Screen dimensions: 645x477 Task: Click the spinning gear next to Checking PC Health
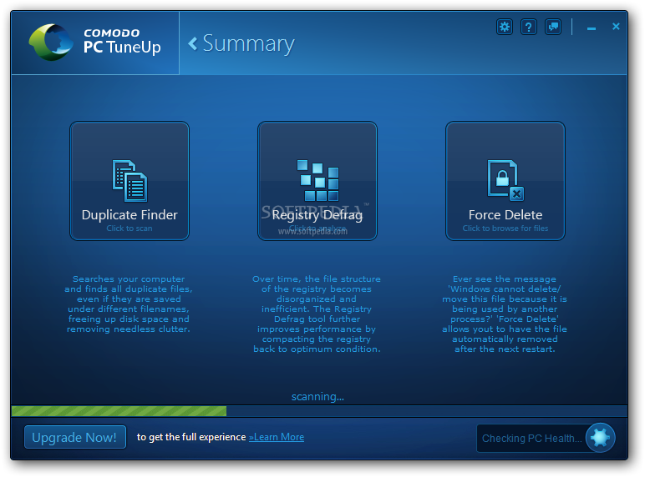tap(600, 438)
